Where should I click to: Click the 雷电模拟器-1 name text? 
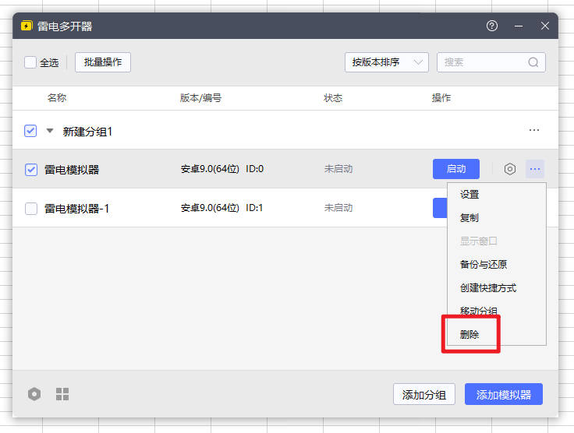(77, 209)
